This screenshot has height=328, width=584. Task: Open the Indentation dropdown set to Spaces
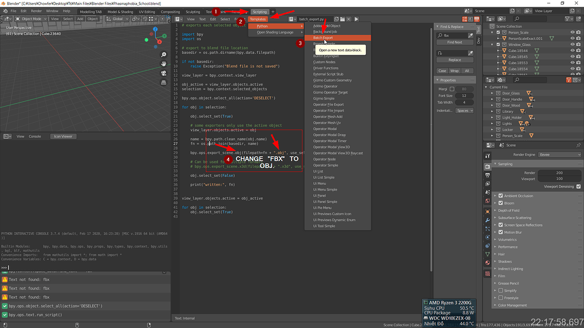[463, 110]
